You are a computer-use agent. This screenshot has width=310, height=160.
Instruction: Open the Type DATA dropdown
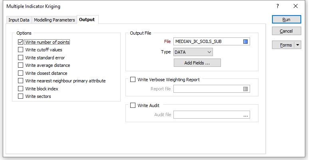(x=193, y=52)
